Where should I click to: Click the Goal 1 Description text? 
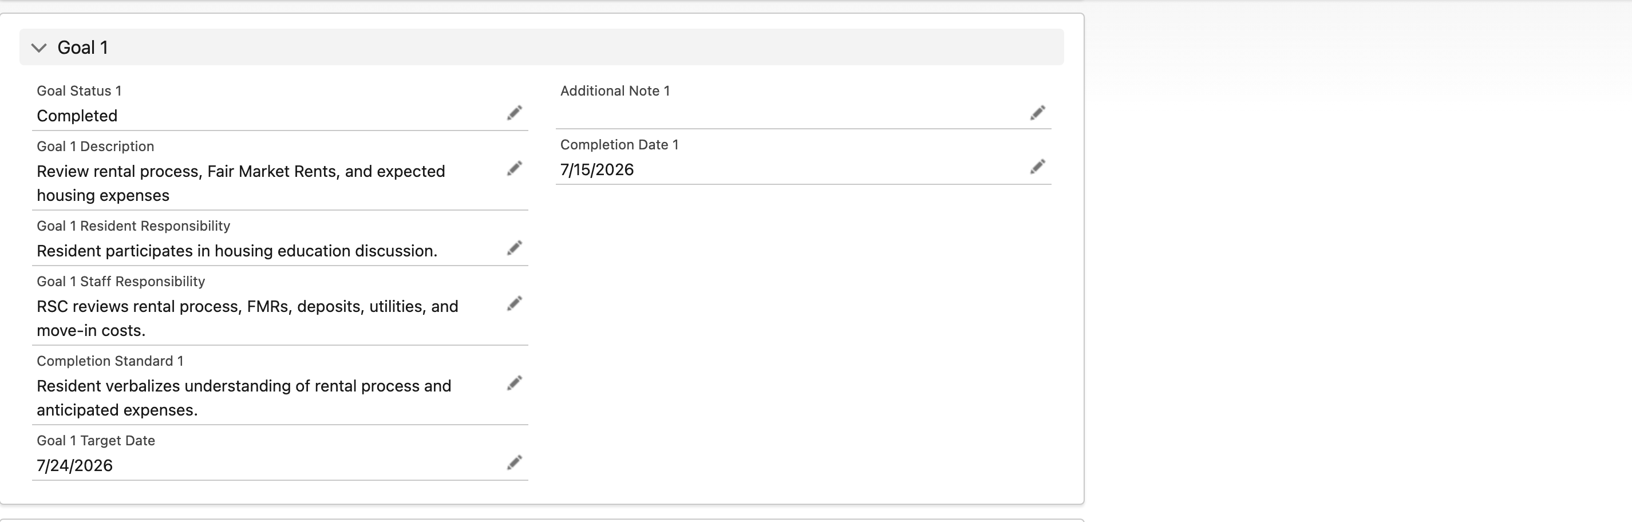pyautogui.click(x=241, y=183)
